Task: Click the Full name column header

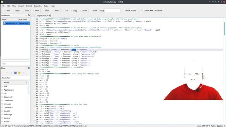Action: tap(24, 19)
